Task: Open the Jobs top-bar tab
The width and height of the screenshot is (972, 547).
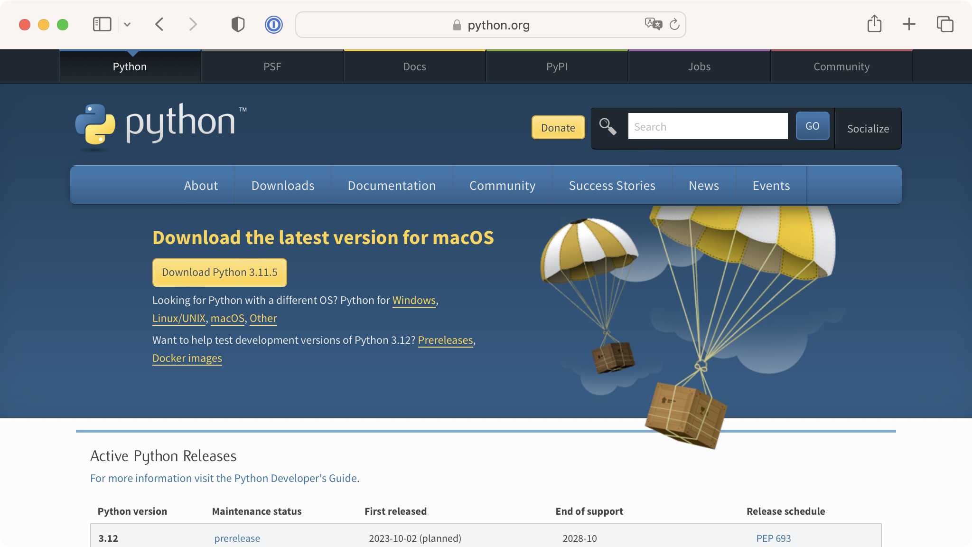Action: [700, 66]
